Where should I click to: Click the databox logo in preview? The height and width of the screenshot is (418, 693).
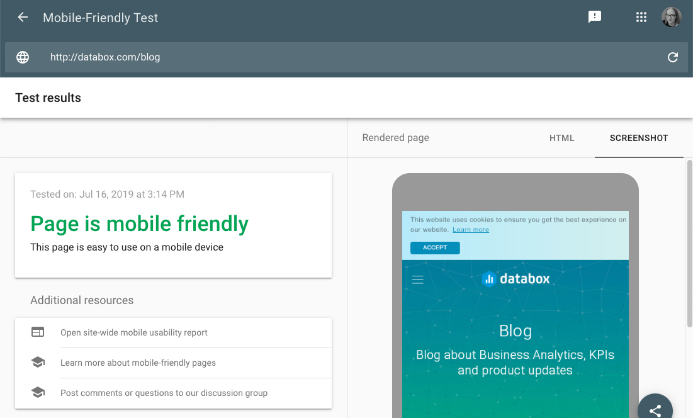point(516,279)
